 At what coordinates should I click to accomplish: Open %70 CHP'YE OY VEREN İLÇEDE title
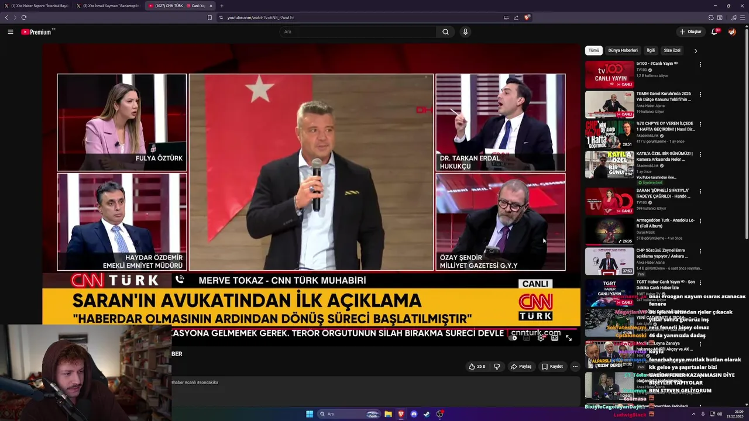pos(665,126)
